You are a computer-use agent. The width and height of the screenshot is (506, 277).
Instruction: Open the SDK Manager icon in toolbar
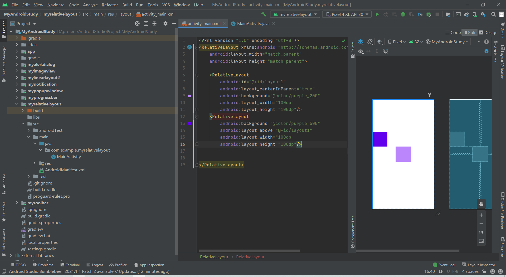coord(483,14)
